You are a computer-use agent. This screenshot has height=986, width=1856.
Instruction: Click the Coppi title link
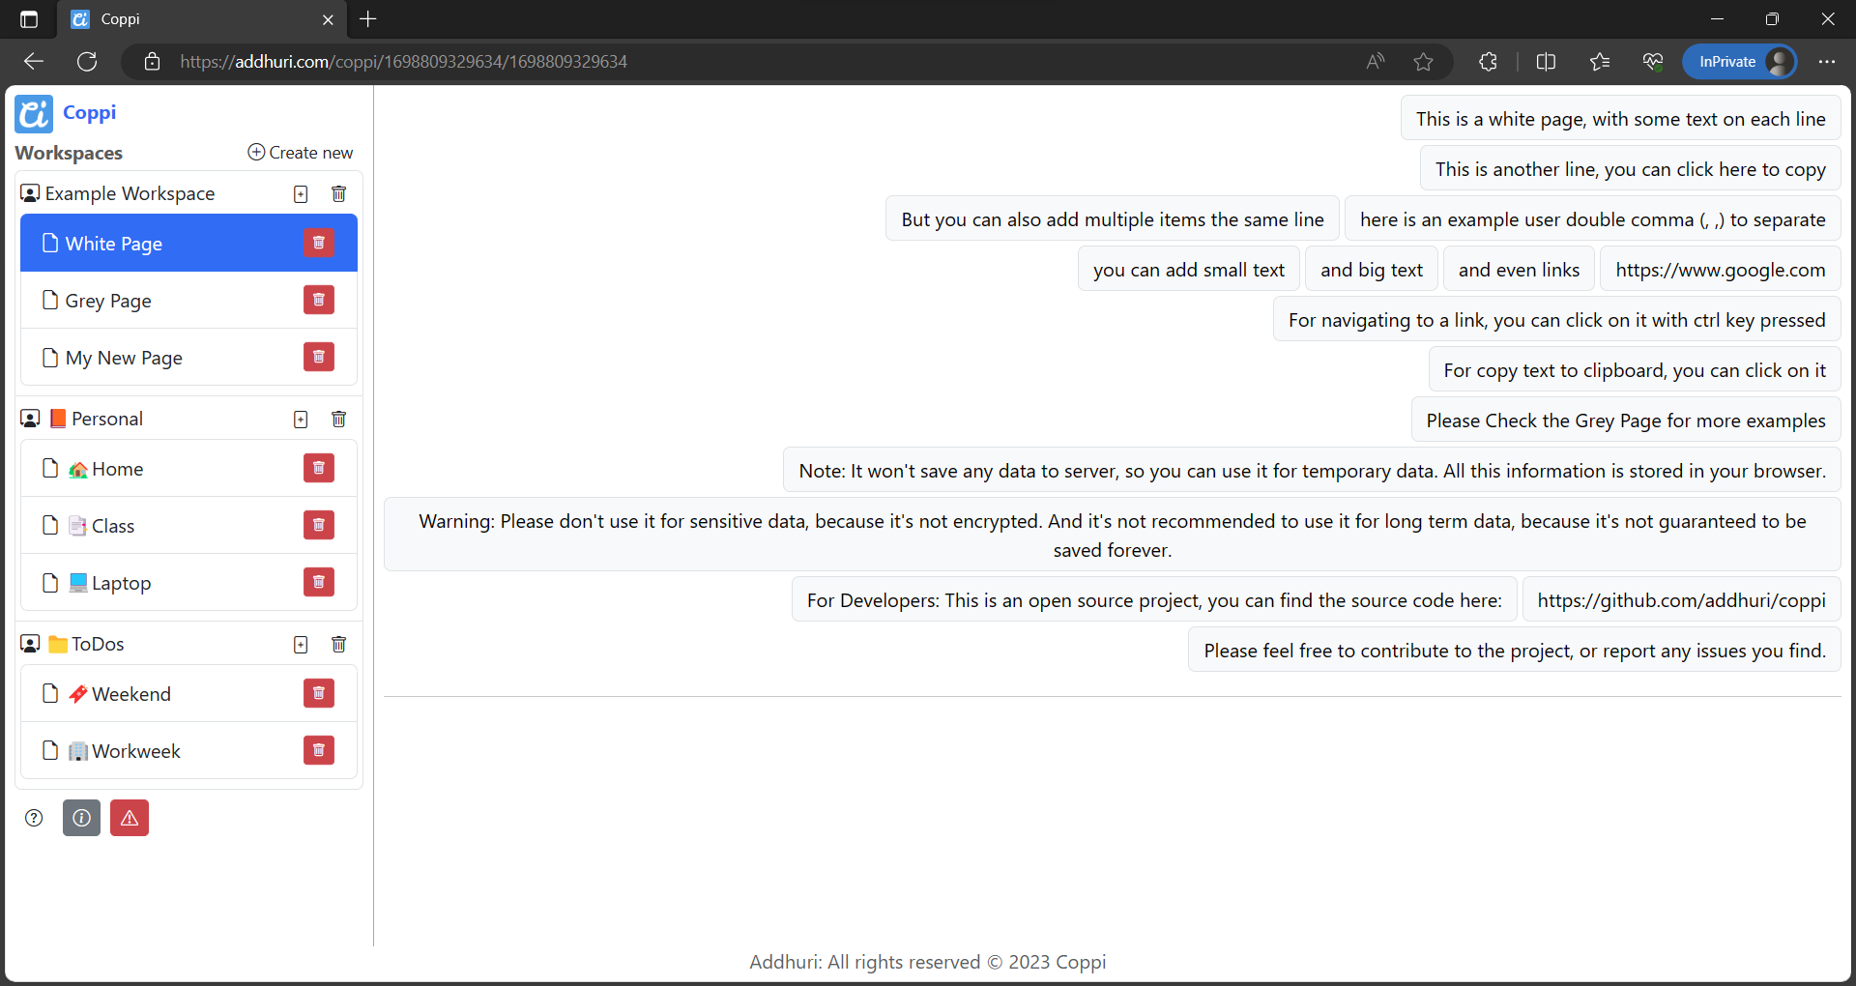coord(89,112)
